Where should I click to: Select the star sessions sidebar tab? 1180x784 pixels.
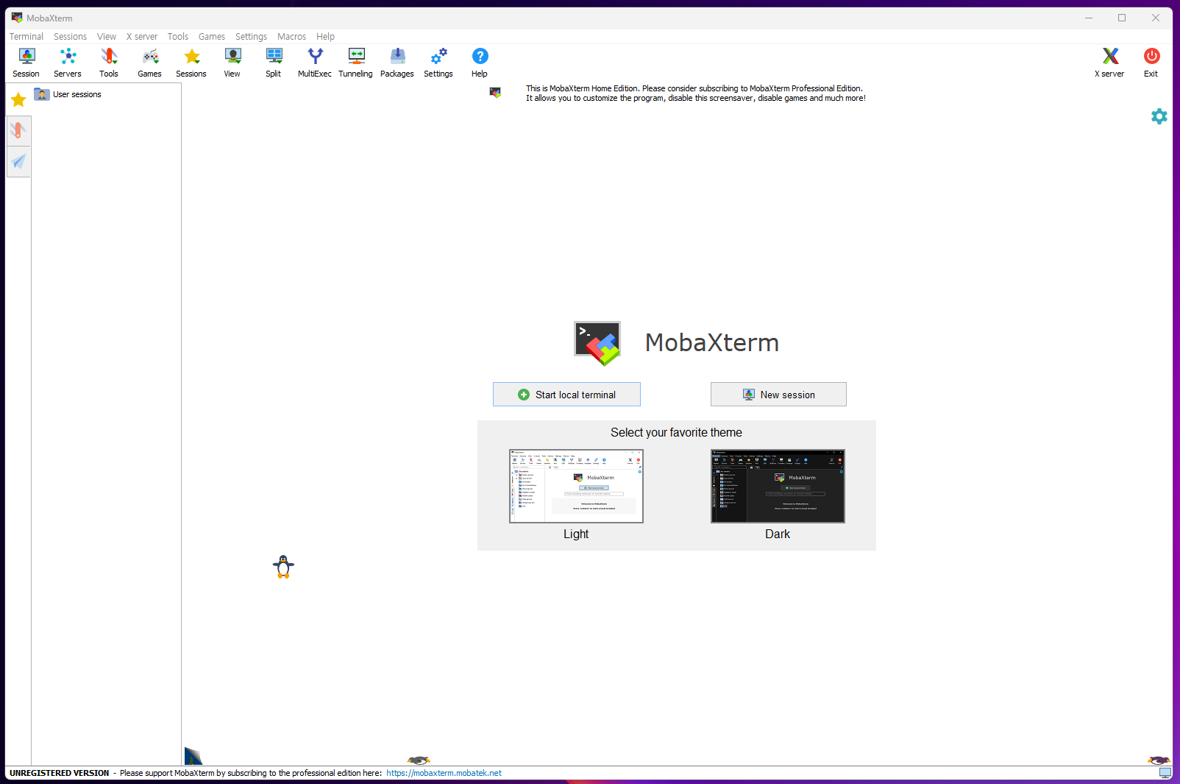click(x=18, y=99)
